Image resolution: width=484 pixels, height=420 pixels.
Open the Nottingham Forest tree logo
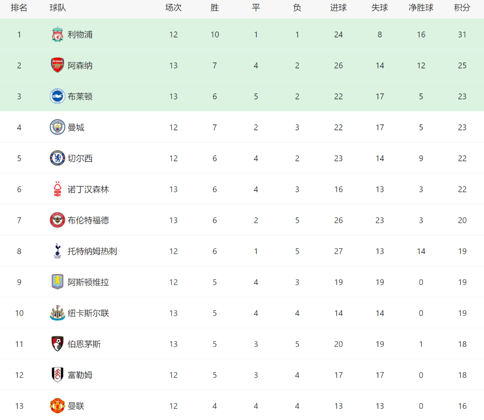57,189
